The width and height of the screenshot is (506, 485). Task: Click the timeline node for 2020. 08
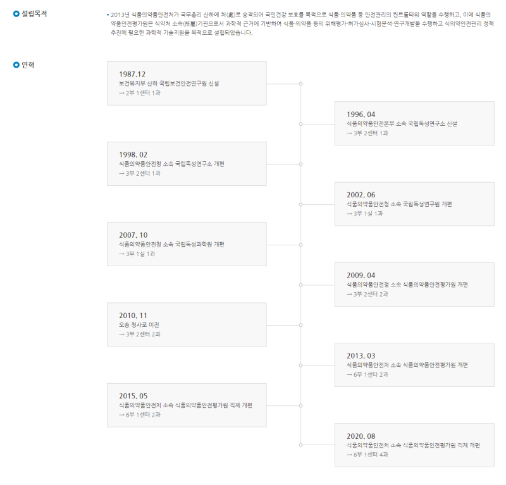click(300, 445)
